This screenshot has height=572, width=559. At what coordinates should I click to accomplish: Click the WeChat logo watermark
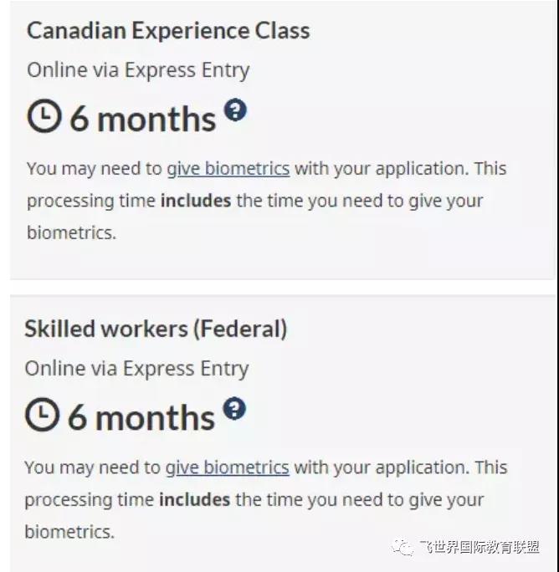pos(403,547)
